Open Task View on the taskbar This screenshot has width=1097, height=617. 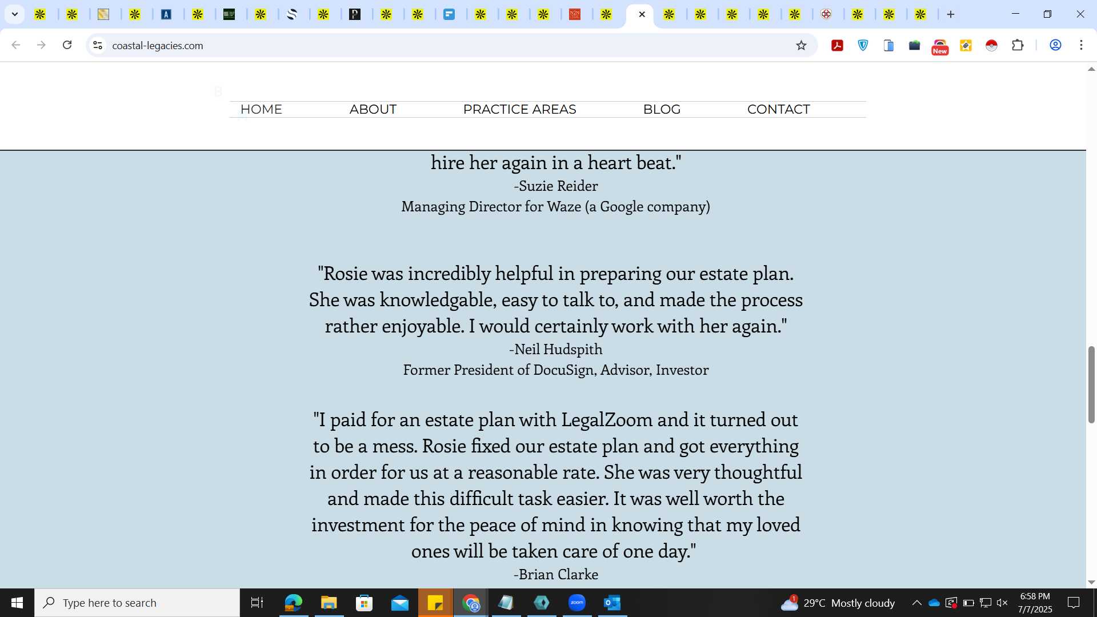click(x=257, y=603)
